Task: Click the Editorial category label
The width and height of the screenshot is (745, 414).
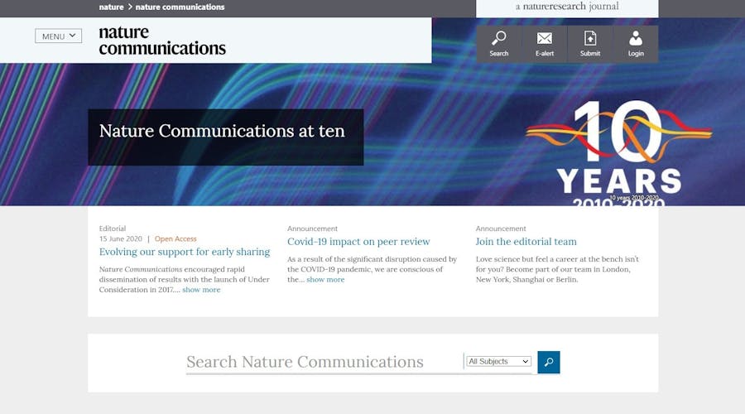Action: tap(112, 229)
